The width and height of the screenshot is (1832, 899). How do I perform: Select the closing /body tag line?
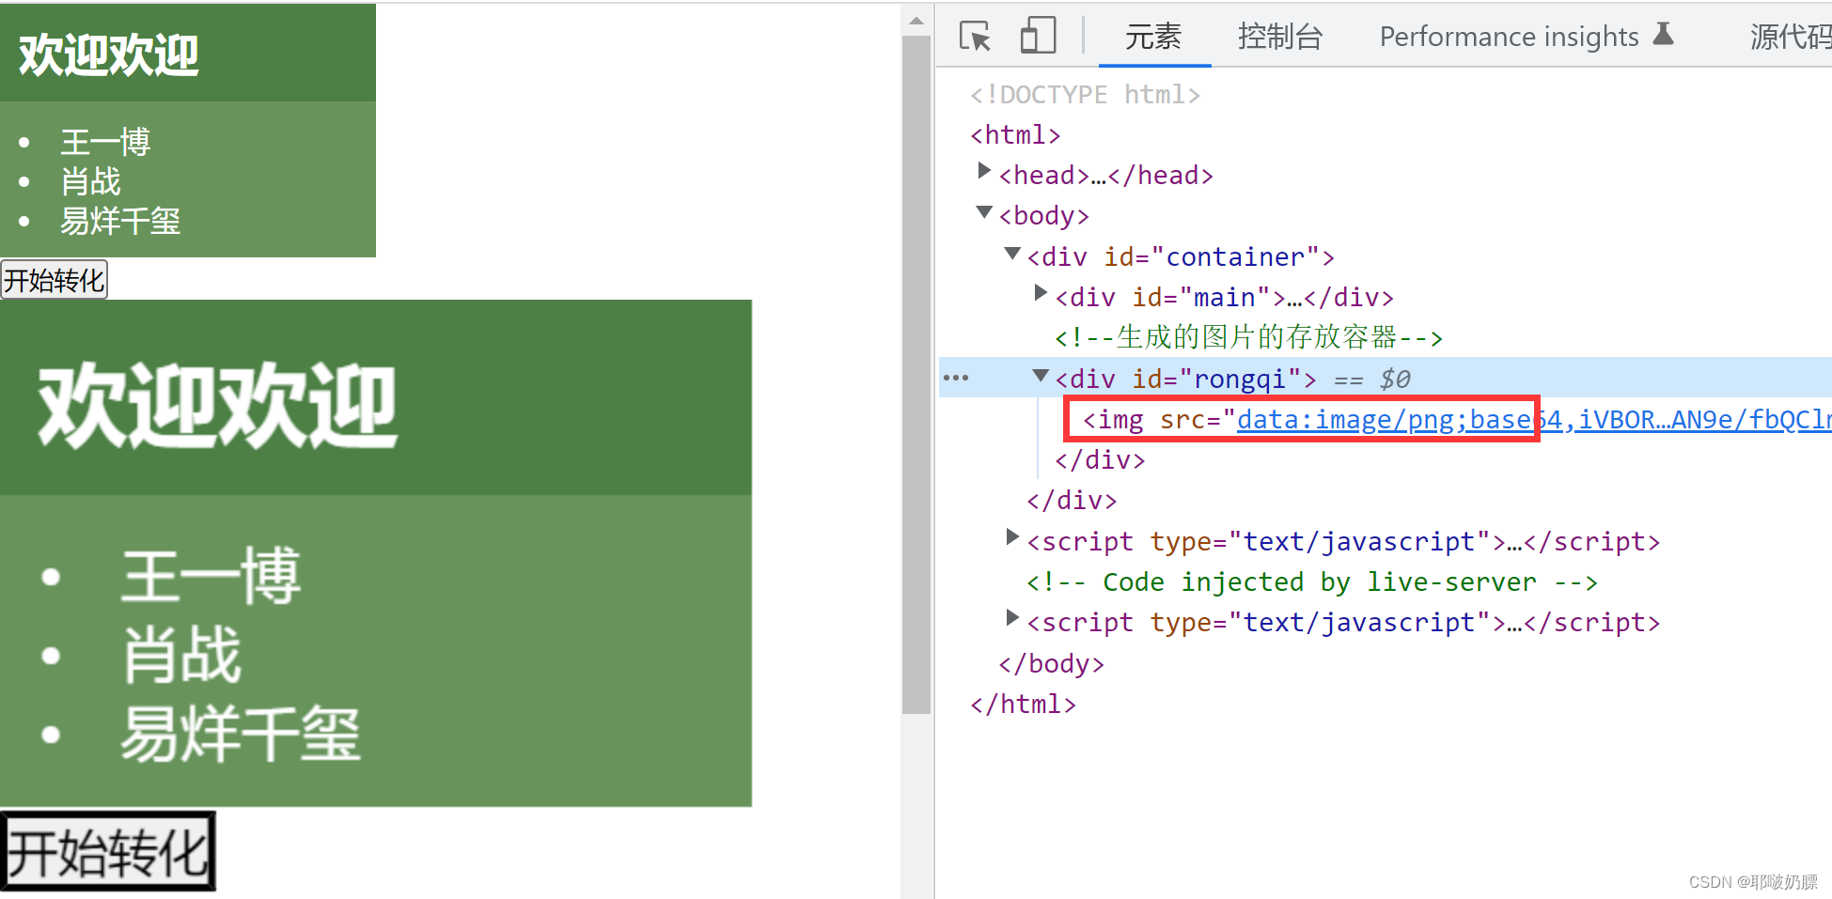[x=1051, y=664]
